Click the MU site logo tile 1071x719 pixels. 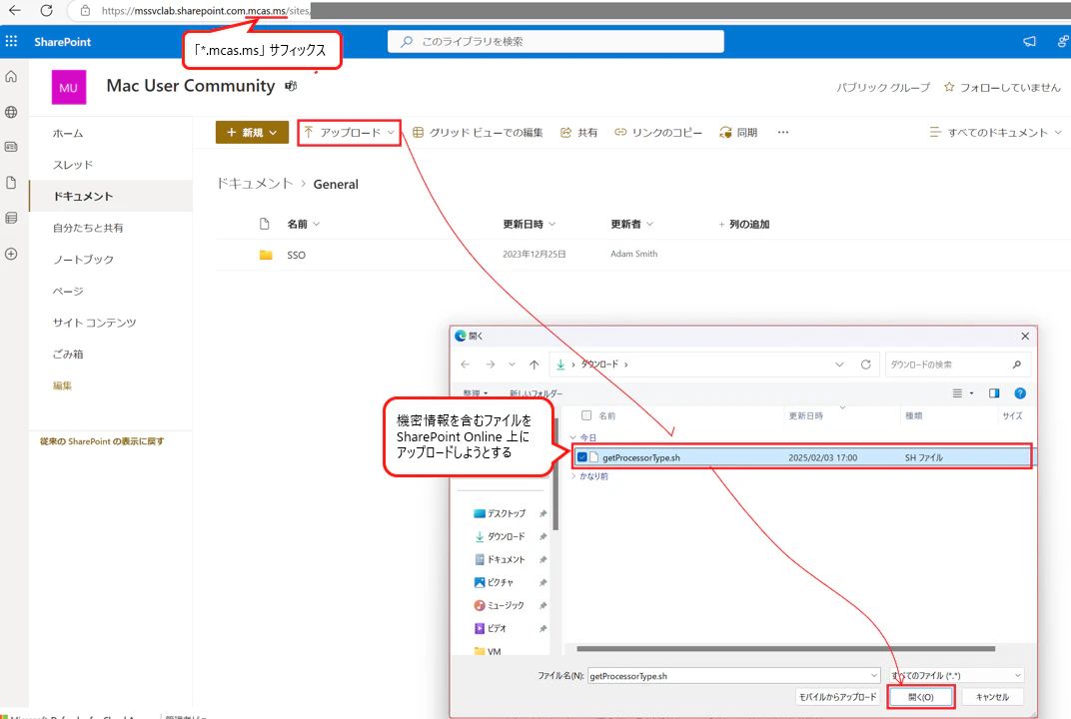point(69,87)
